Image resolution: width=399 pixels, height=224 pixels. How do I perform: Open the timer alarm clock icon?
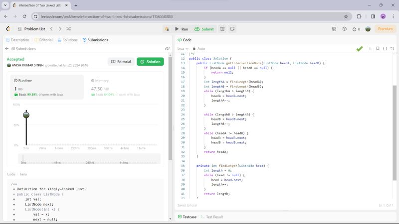coord(222,29)
